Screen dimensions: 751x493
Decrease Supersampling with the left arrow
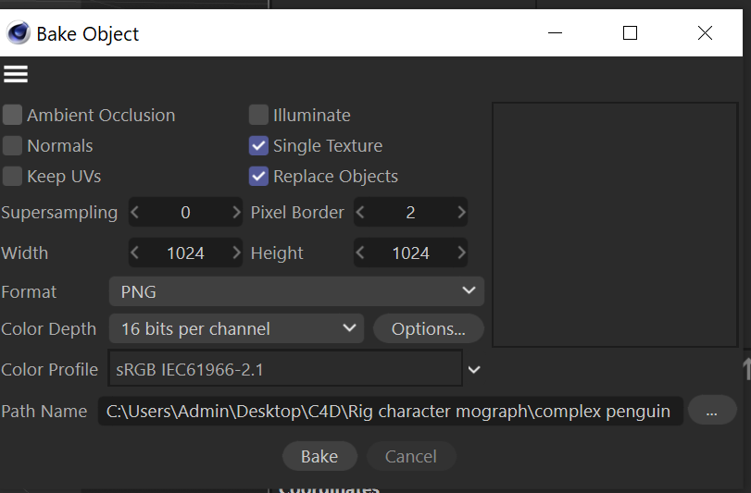(135, 213)
